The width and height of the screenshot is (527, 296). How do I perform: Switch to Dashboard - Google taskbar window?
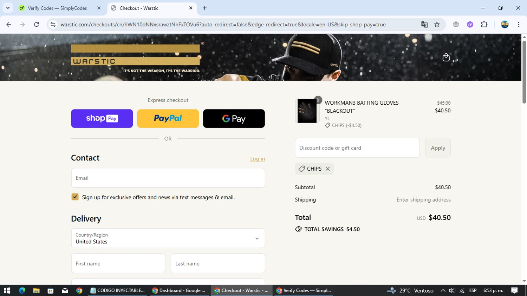point(179,290)
